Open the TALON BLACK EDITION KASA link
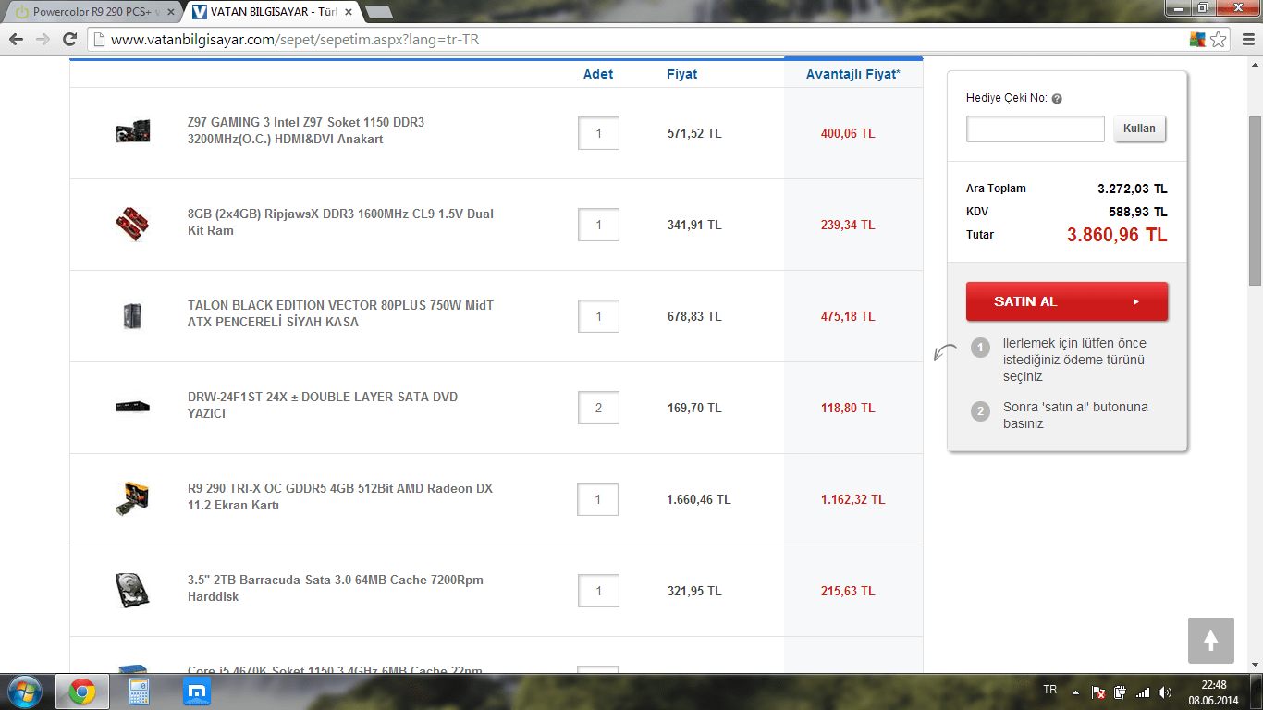This screenshot has width=1263, height=710. [341, 314]
